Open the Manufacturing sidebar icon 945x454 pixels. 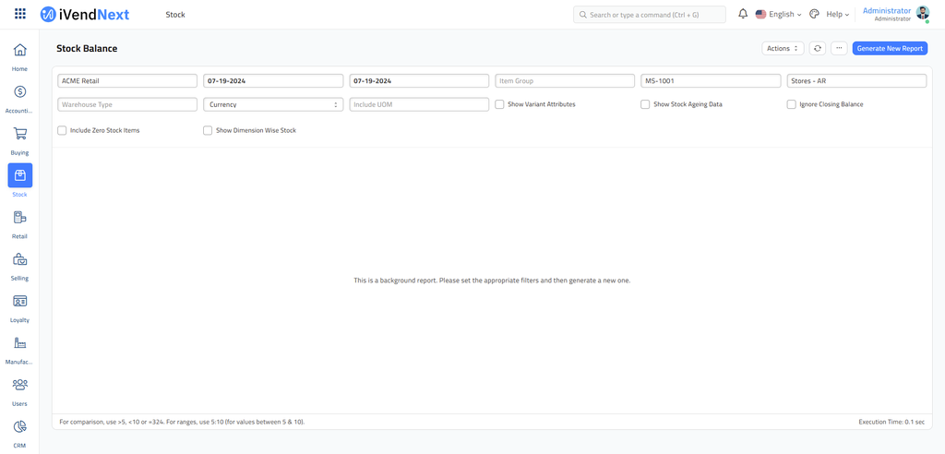(x=19, y=343)
